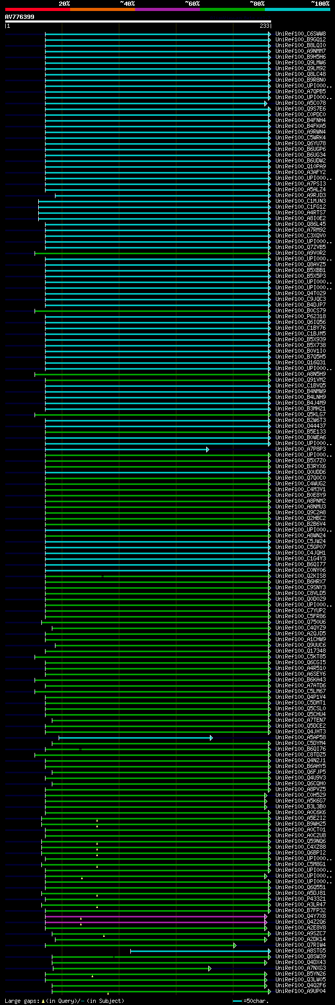Screen dimensions: 335x1005
Task: Click the magenta alignment bar for UniRef100_Q4Z2Q6
Action: [155, 922]
